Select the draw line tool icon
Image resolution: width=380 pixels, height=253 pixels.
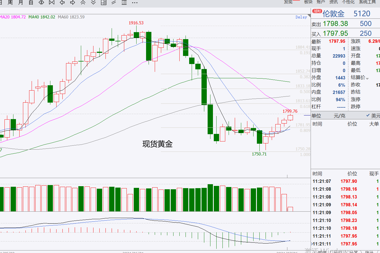(114, 3)
